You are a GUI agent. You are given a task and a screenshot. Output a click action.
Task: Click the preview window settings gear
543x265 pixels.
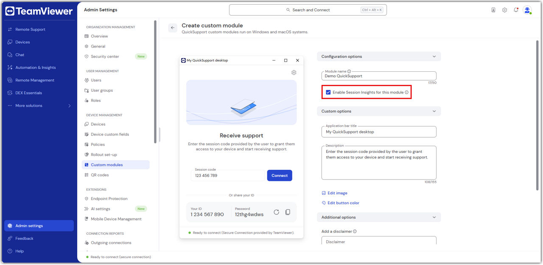coord(294,73)
